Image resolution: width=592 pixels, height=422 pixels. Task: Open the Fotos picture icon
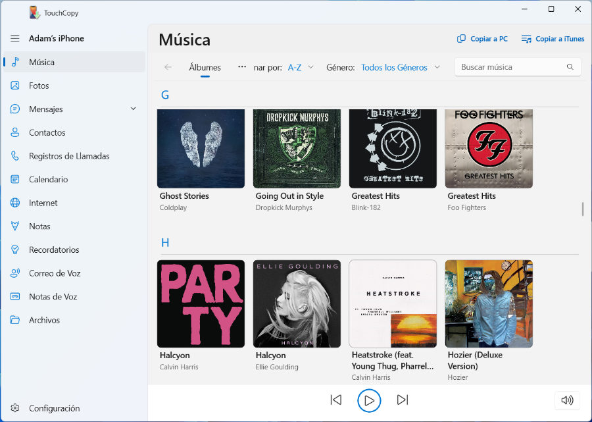[15, 86]
